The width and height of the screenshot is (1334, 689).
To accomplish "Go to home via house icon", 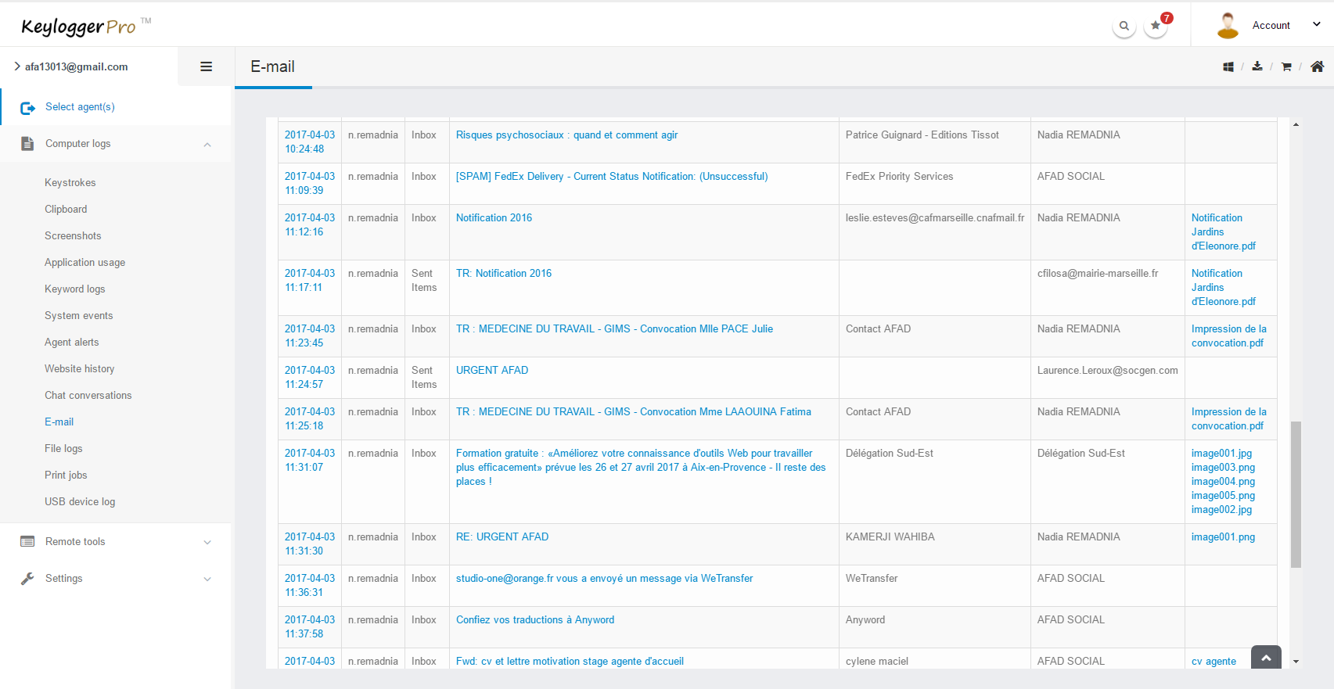I will click(x=1318, y=66).
